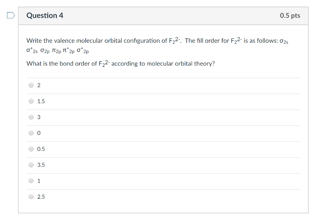This screenshot has width=325, height=218.
Task: Mark the radio button for answer 0
Action: [31, 133]
